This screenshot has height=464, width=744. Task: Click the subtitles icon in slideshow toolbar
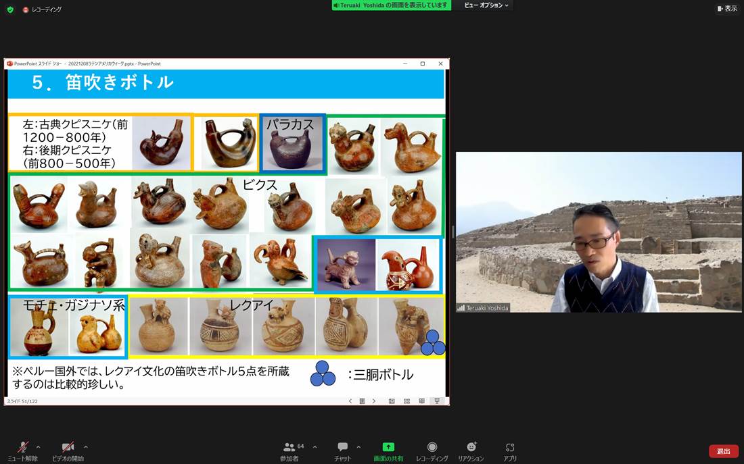(x=422, y=401)
